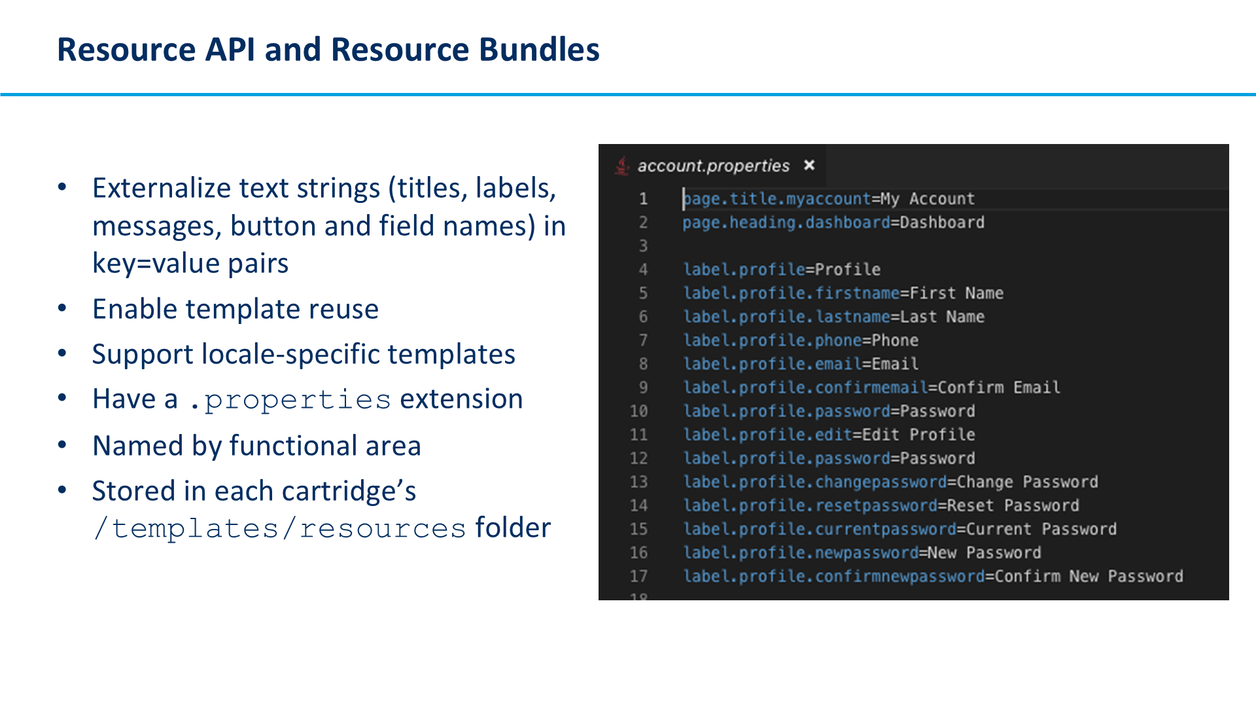1256x707 pixels.
Task: Click the Java file icon beside account.properties
Action: (x=622, y=166)
